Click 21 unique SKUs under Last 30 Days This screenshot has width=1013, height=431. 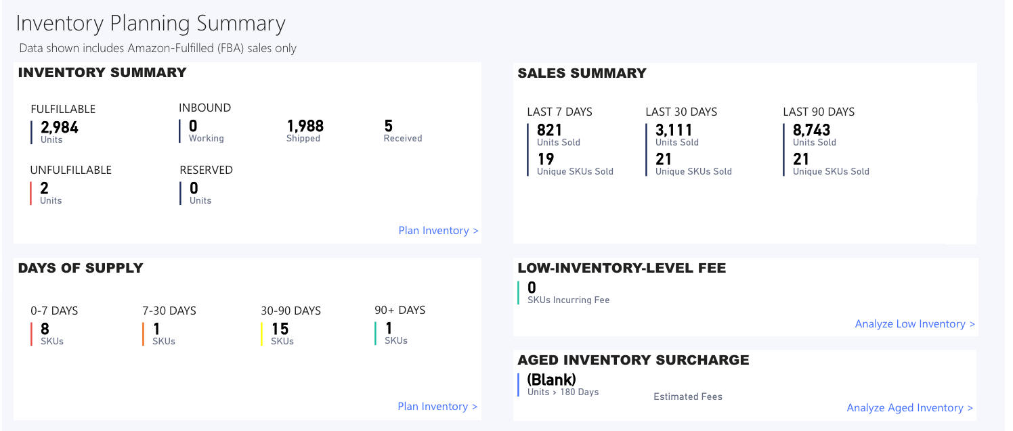(x=664, y=159)
